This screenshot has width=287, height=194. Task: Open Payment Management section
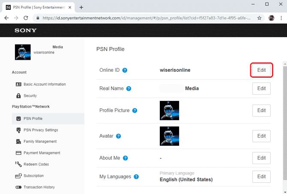[x=42, y=153]
